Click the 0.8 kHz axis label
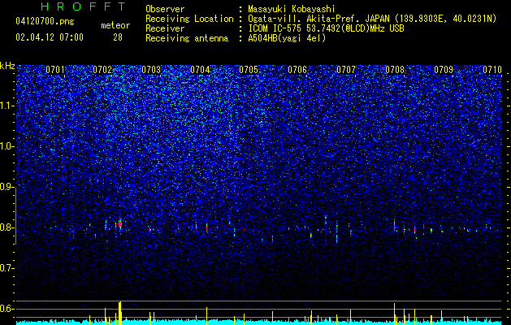This screenshot has height=325, width=511. click(7, 227)
